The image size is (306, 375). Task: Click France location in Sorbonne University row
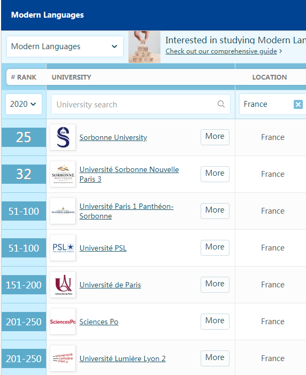coord(273,137)
